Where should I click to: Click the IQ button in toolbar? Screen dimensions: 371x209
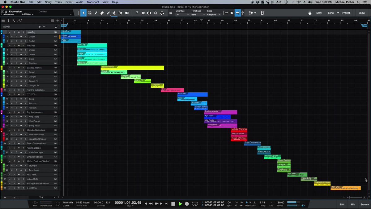pos(171,13)
